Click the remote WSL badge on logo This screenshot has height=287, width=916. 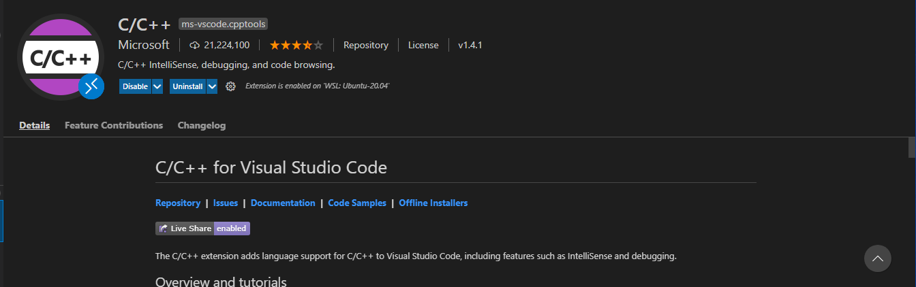coord(91,86)
